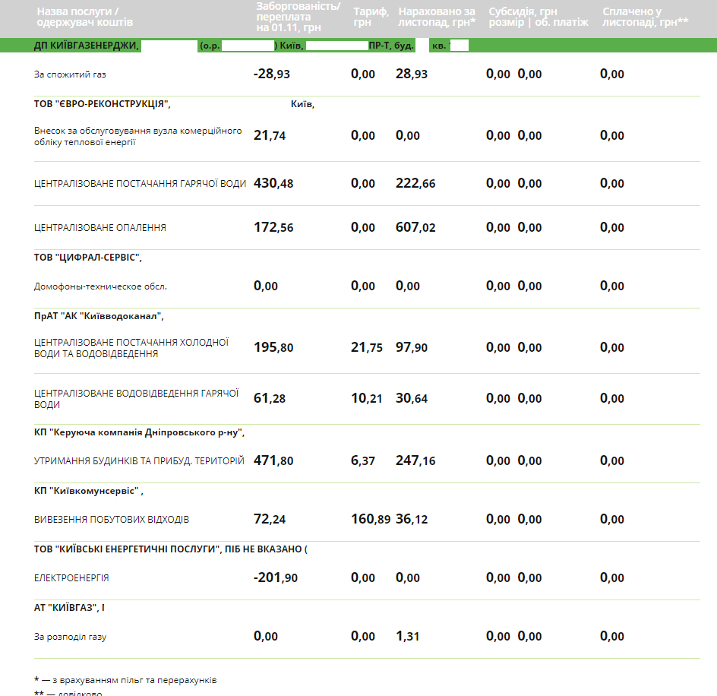The image size is (717, 696).
Task: Click the drainage debt 61,28
Action: [270, 398]
